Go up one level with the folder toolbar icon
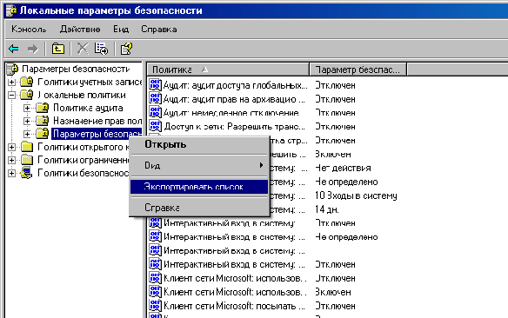Screen dimensions: 508x318 click(58, 49)
